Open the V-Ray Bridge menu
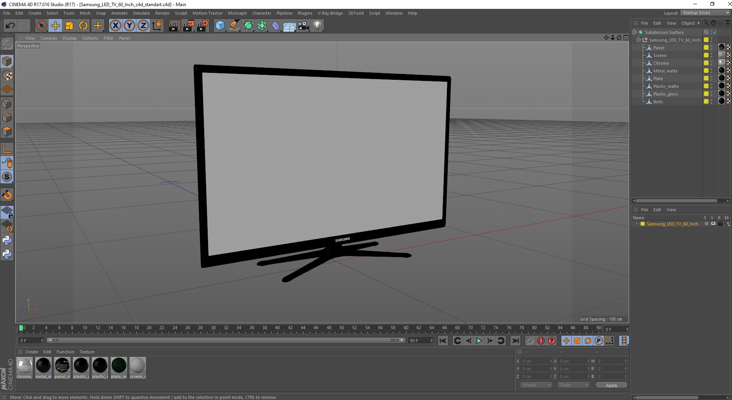 click(330, 13)
